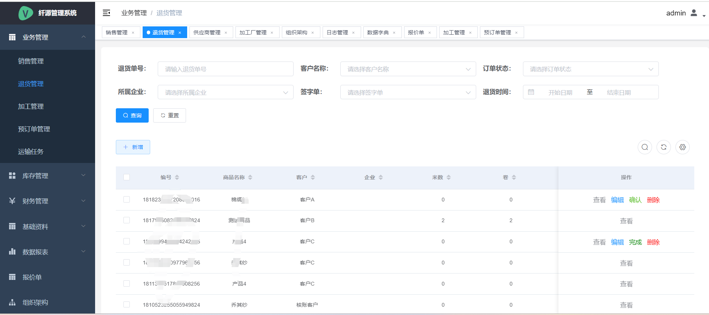The height and width of the screenshot is (315, 709).
Task: Expand the 库存管理 sidebar menu
Action: pos(48,176)
